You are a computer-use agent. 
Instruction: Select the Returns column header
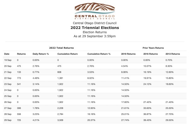pyautogui.click(x=21, y=54)
